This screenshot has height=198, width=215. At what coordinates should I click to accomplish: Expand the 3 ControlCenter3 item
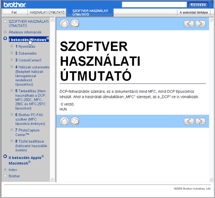pos(12,60)
